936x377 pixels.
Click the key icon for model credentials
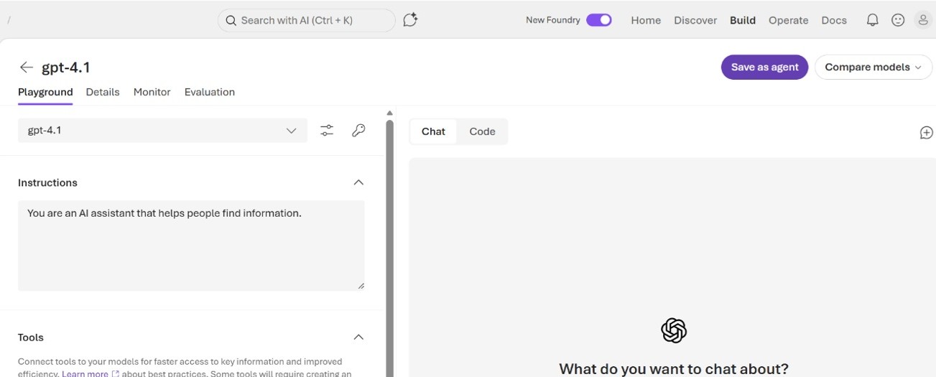pos(358,131)
